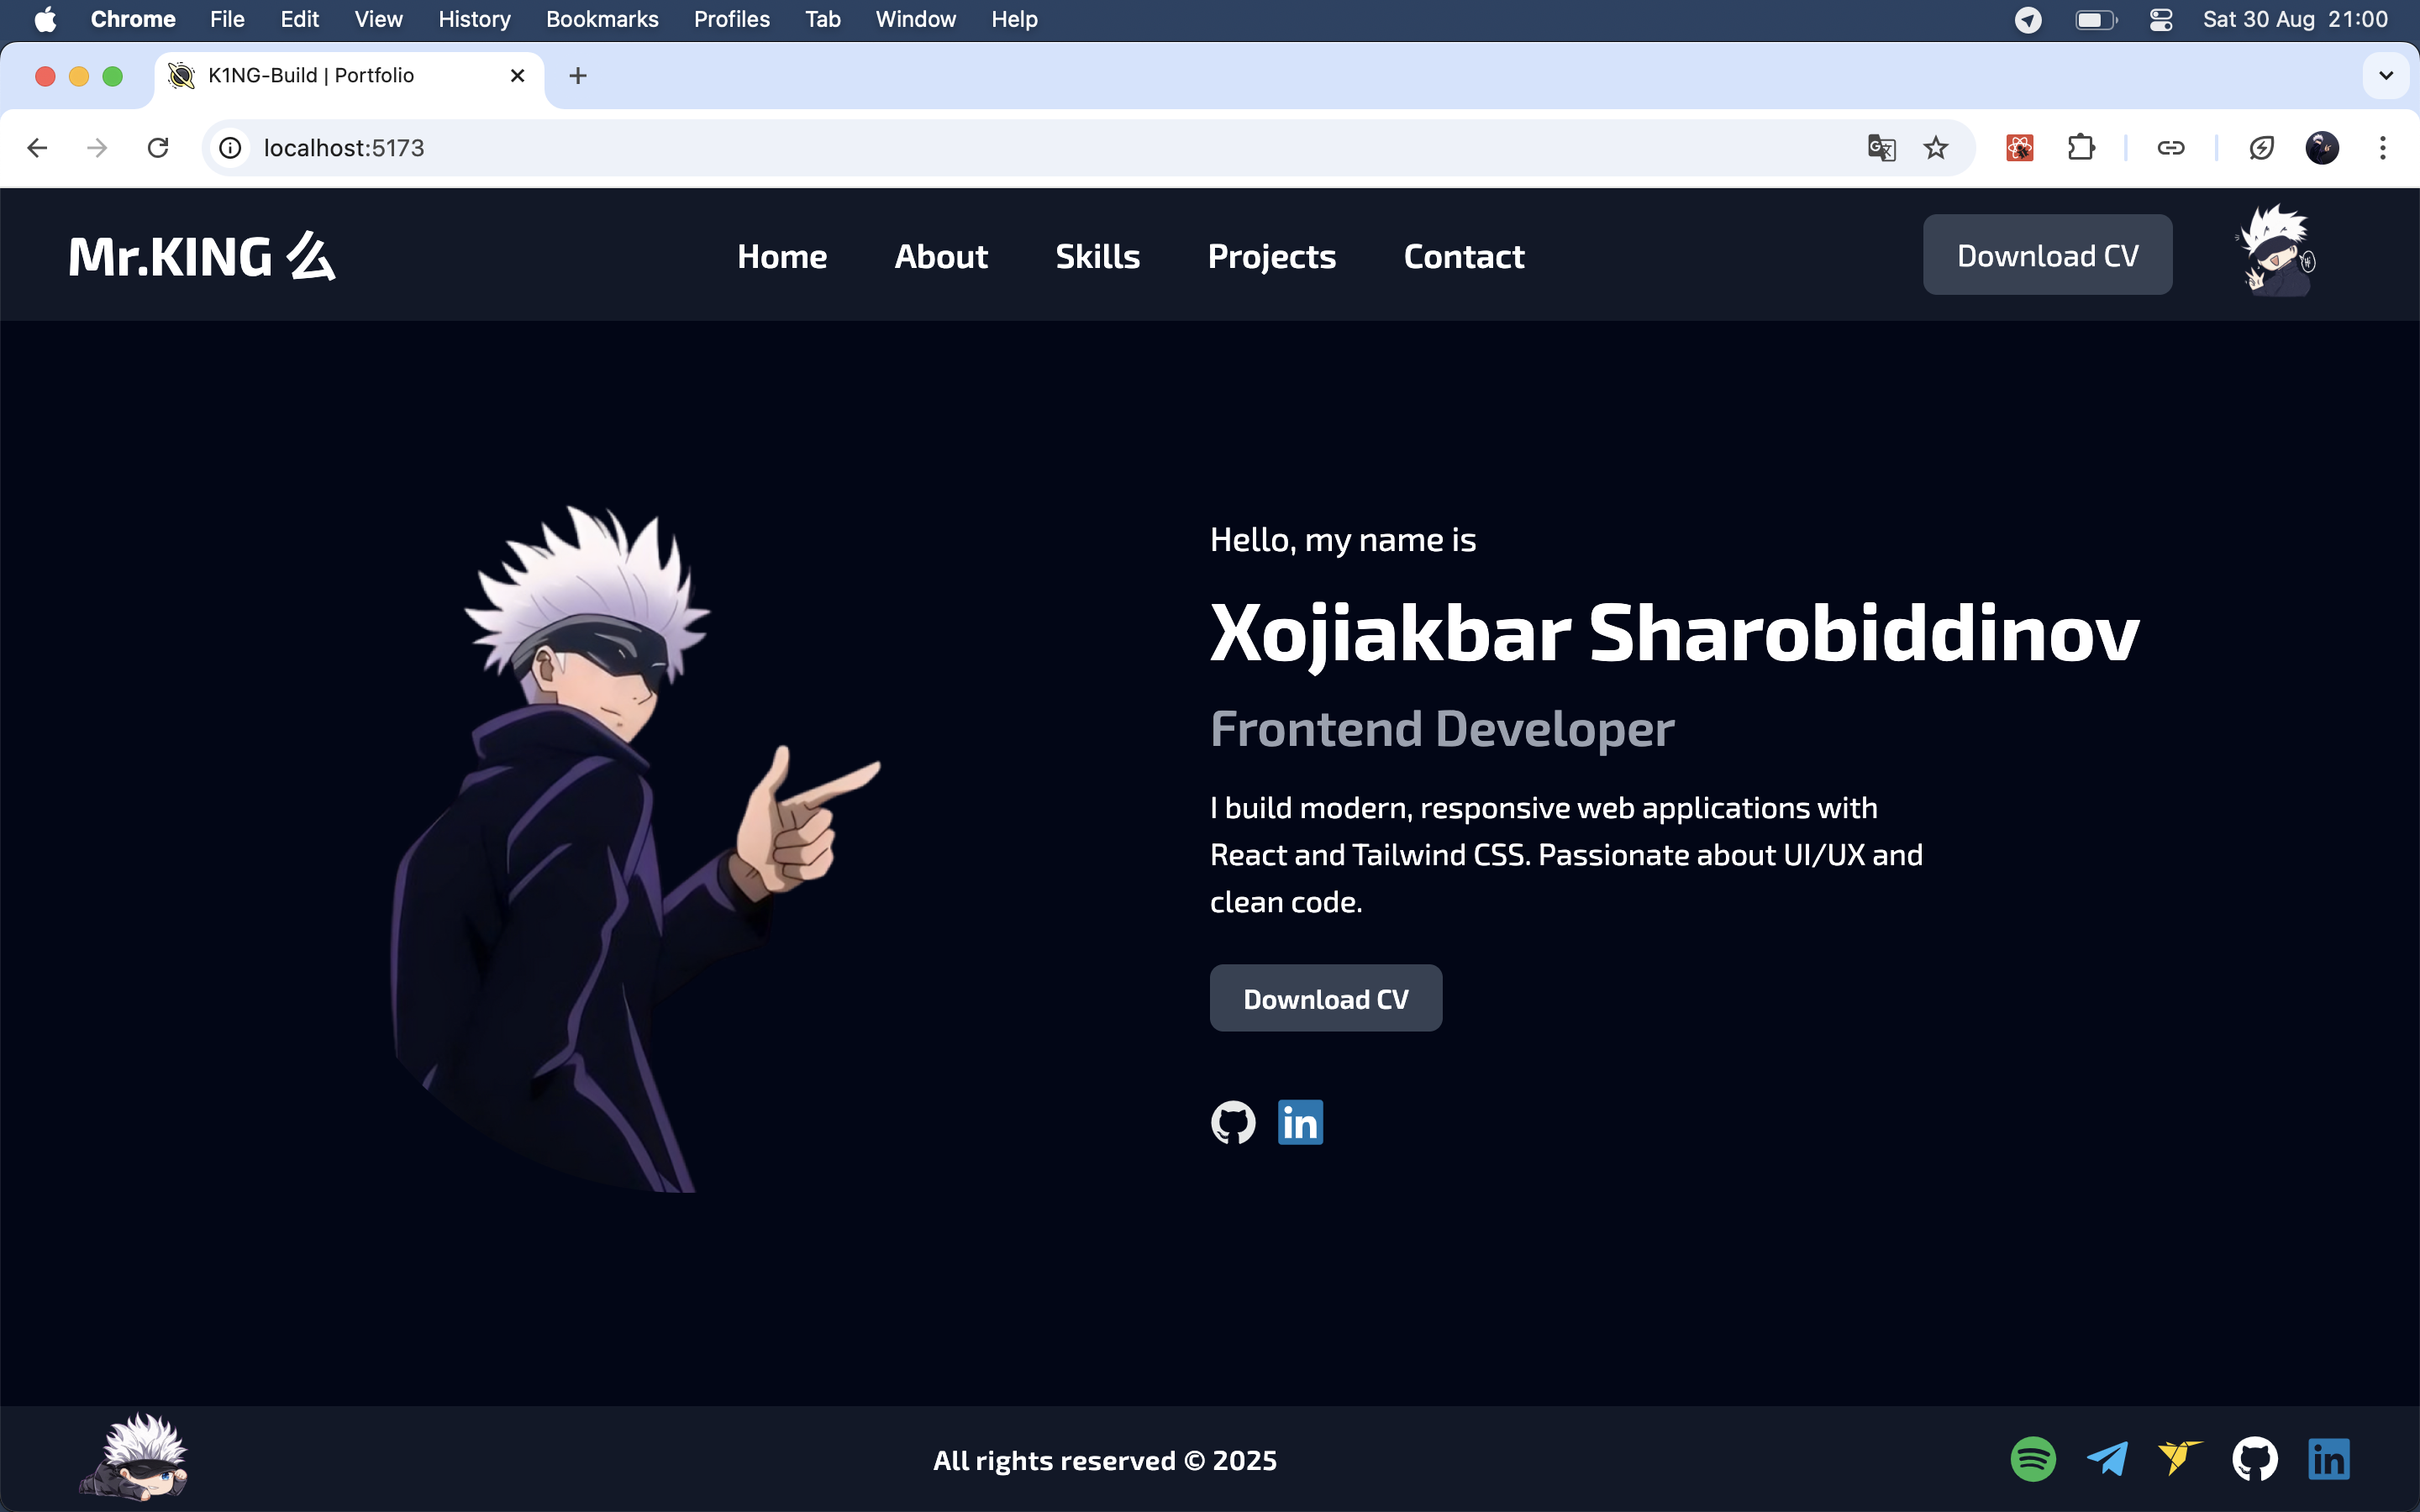Open the GitHub icon in the hero section
Screen dimensions: 2420x1512
click(x=1233, y=1122)
